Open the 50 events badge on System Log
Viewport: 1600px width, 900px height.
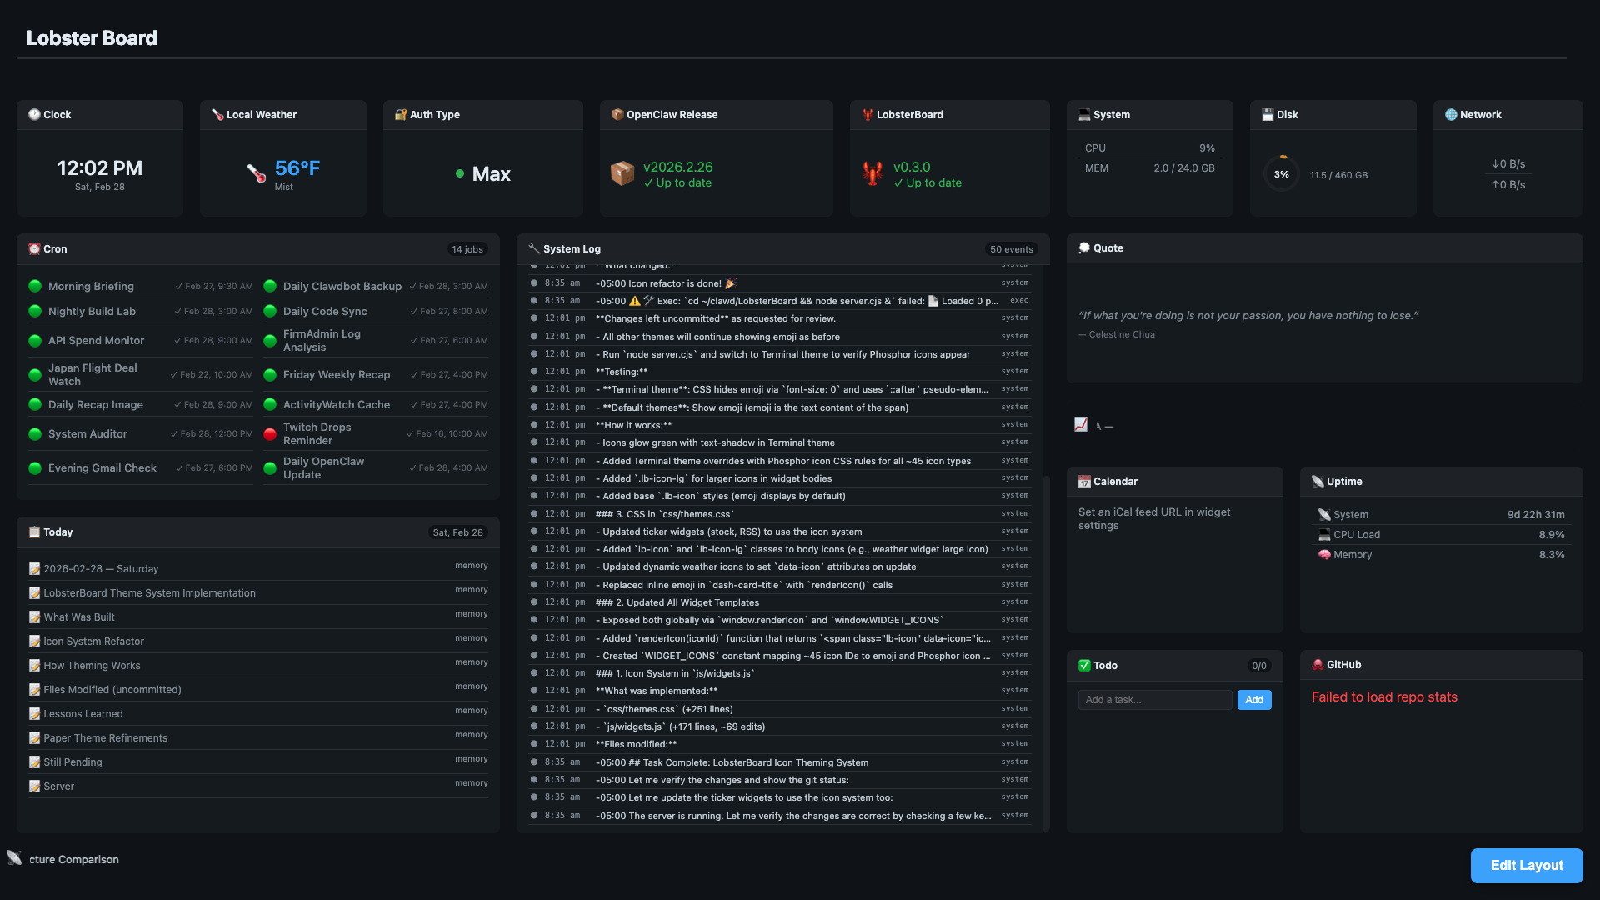1011,248
